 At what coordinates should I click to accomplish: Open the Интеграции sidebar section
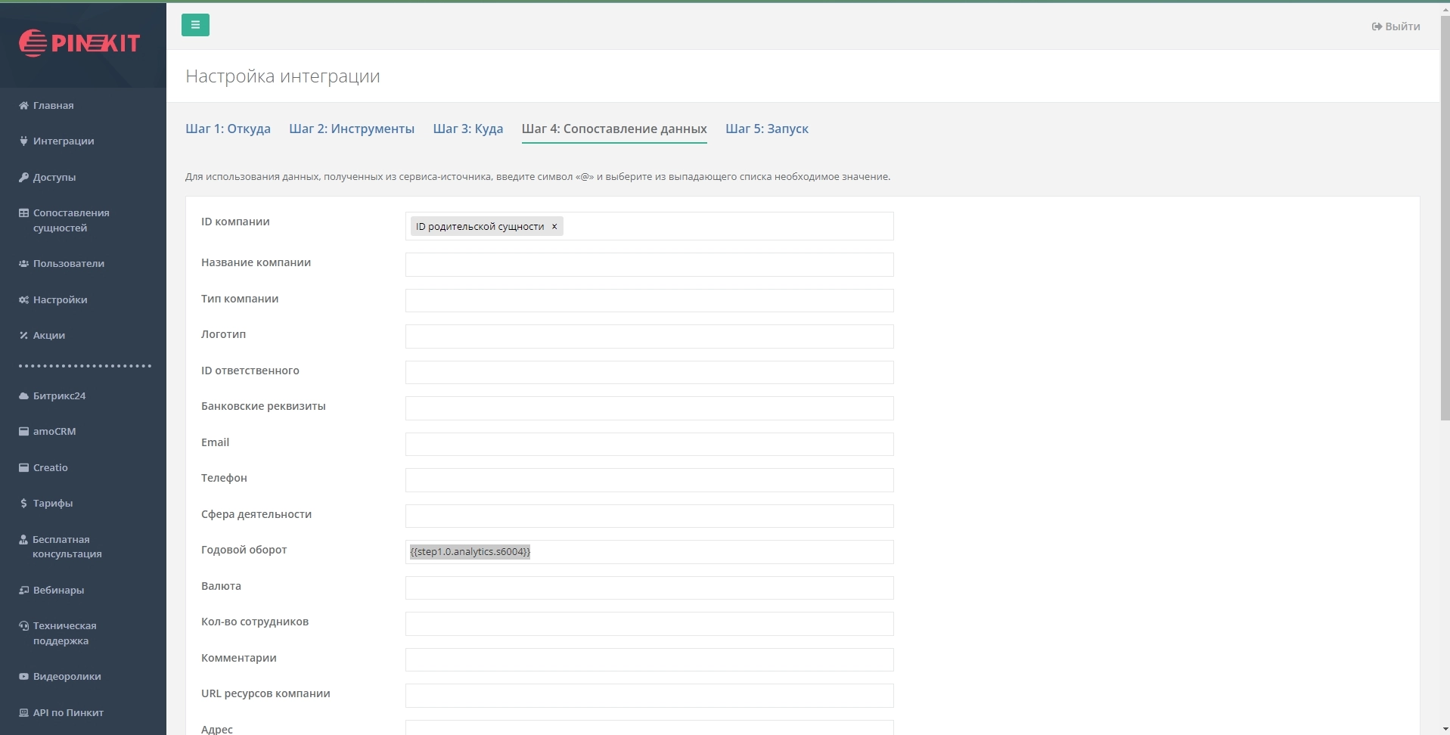pyautogui.click(x=63, y=141)
